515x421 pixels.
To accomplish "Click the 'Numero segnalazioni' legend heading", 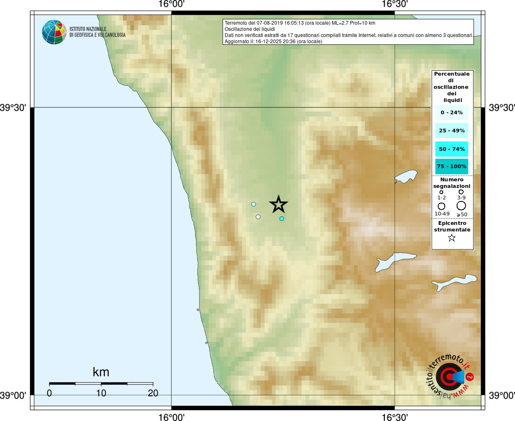I will point(452,183).
